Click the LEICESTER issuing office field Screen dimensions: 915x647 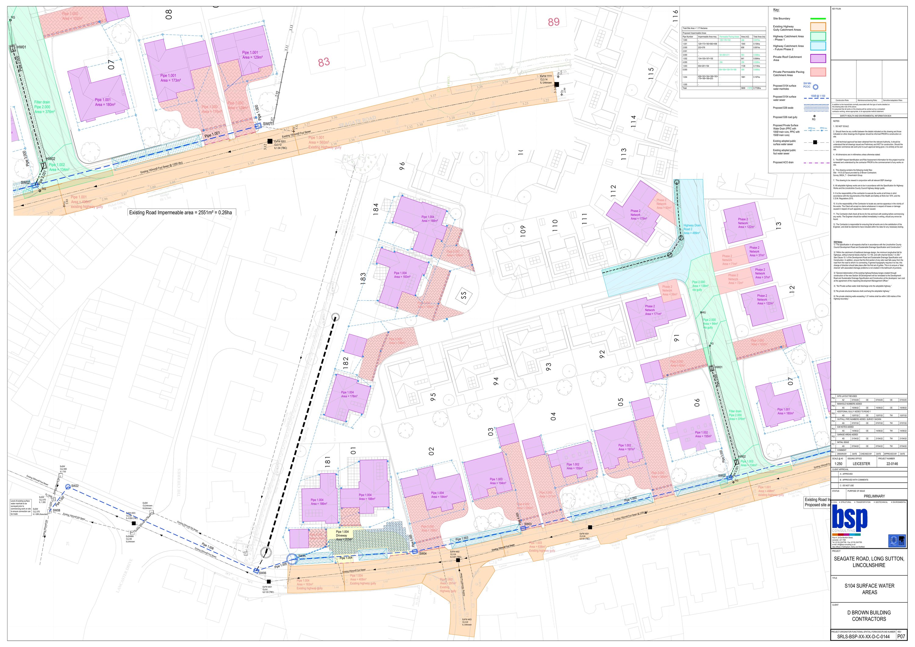click(x=861, y=464)
